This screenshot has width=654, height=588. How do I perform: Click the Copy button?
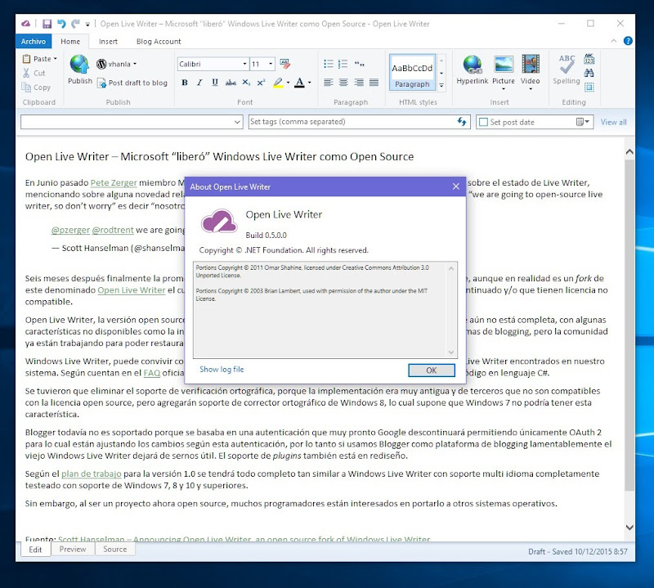click(x=36, y=88)
